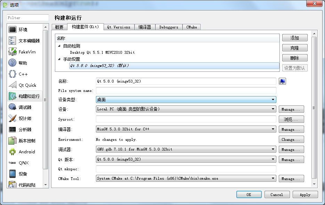This screenshot has height=205, width=325.
Task: Click the kit panel scroll up arrow
Action: tap(314, 33)
